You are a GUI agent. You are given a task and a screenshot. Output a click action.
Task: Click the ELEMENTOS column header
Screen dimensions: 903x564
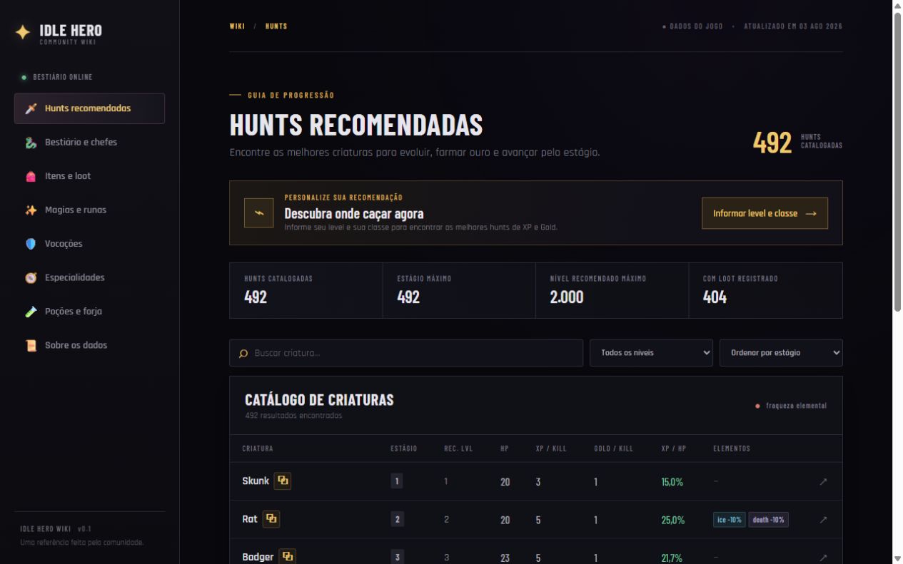point(732,448)
